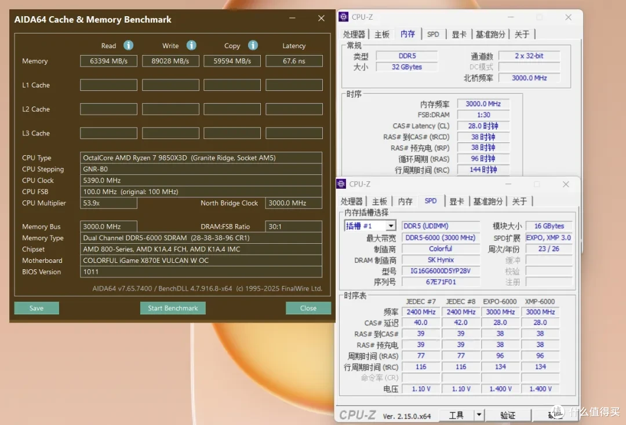Screen dimensions: 626x425
Task: Click the CAS# Latency 28.0 时钟 value
Action: pyautogui.click(x=483, y=126)
